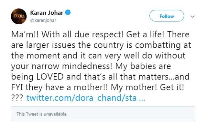
Task: Follow the Karan Johar account
Action: pos(167,16)
